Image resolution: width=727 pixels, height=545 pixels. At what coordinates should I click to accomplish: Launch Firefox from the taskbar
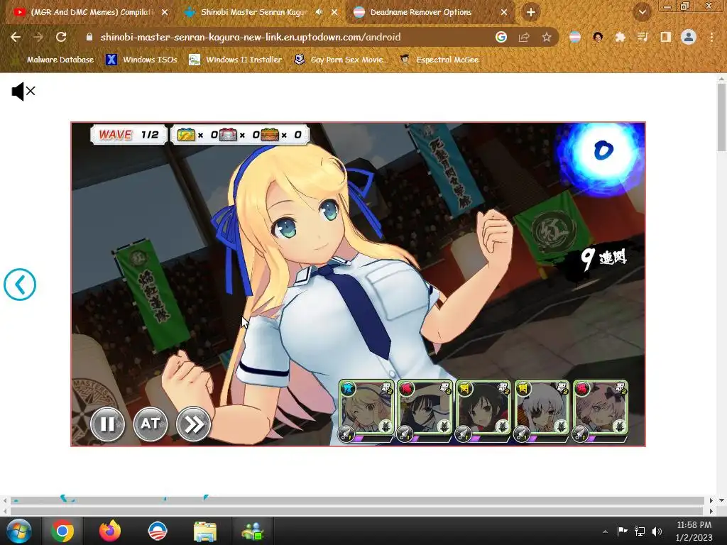[110, 531]
